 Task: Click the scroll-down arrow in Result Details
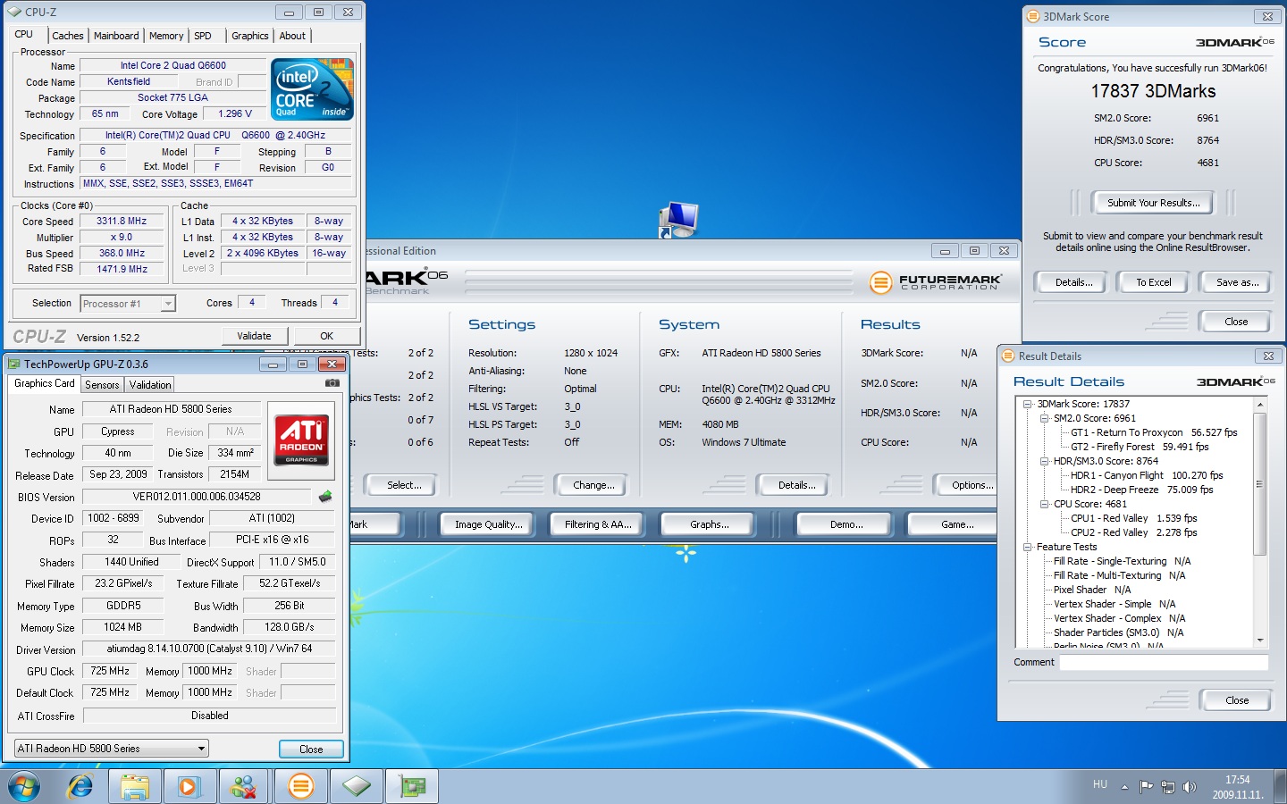point(1259,640)
